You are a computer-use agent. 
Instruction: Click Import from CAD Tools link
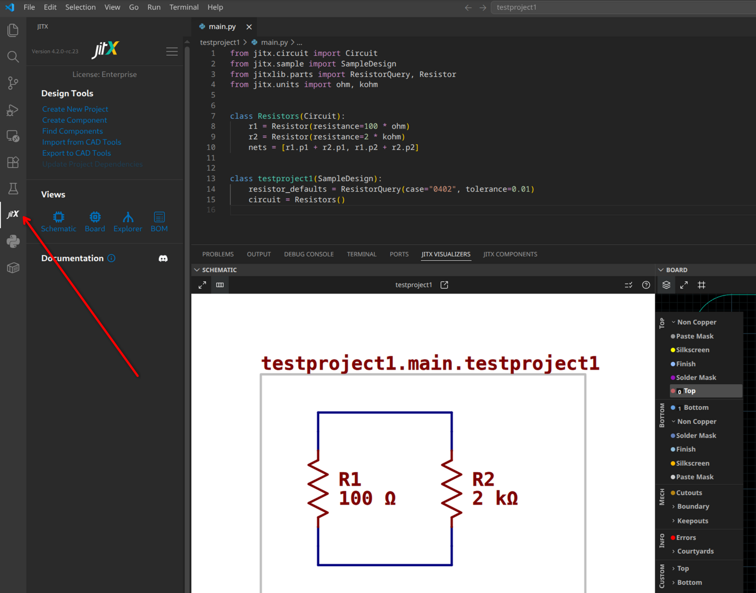click(81, 142)
